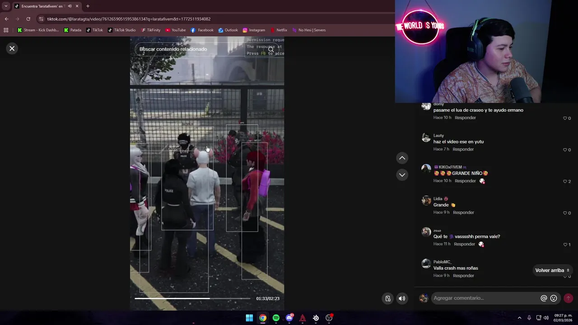View site information icon in address bar
Screen dimensions: 578x325
click(x=41, y=19)
